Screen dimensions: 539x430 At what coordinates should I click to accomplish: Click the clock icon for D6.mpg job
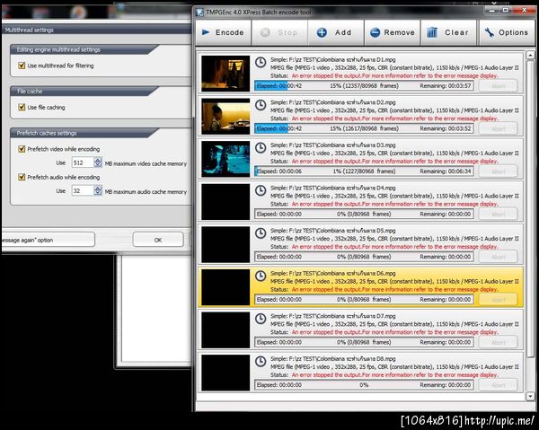pyautogui.click(x=261, y=276)
